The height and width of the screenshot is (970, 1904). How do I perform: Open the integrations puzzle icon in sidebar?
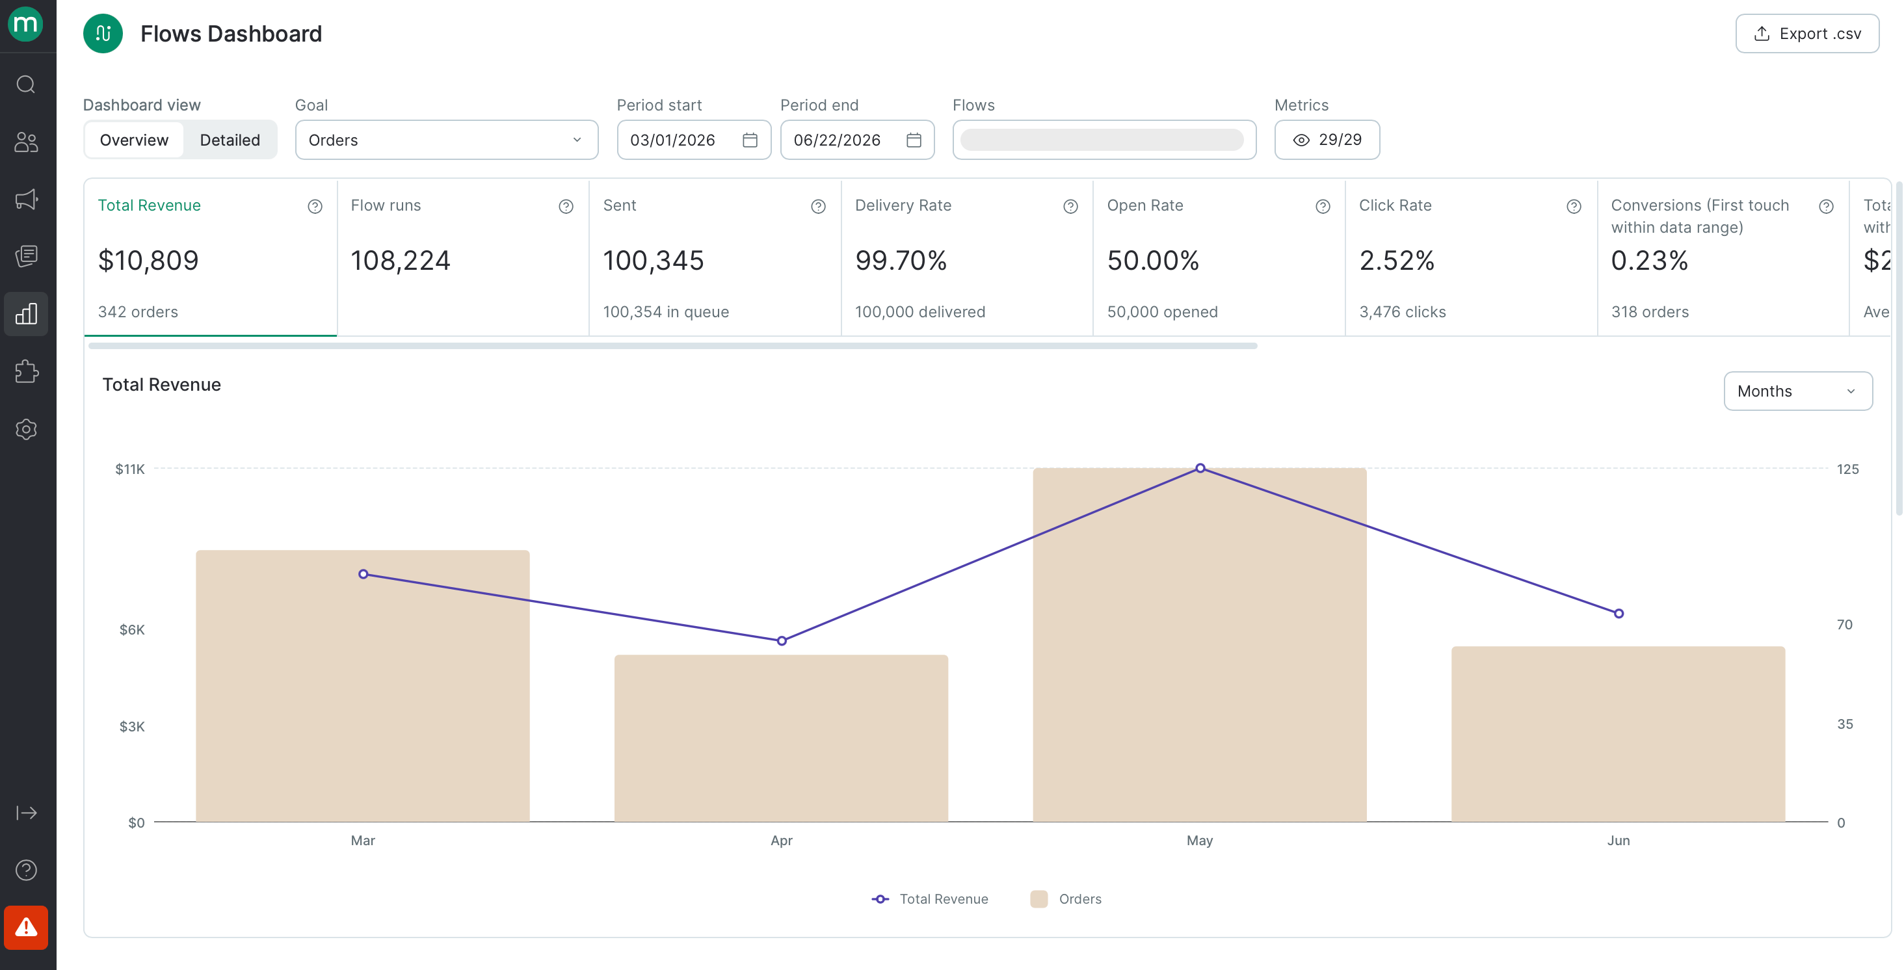[26, 372]
